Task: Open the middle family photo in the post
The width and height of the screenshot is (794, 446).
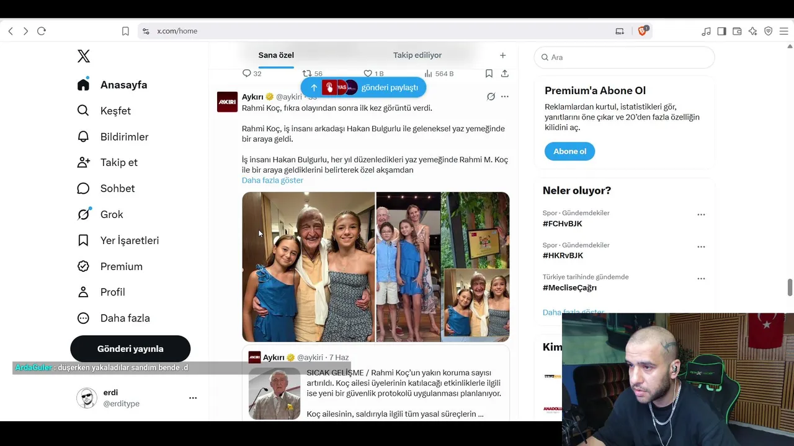Action: pos(409,267)
